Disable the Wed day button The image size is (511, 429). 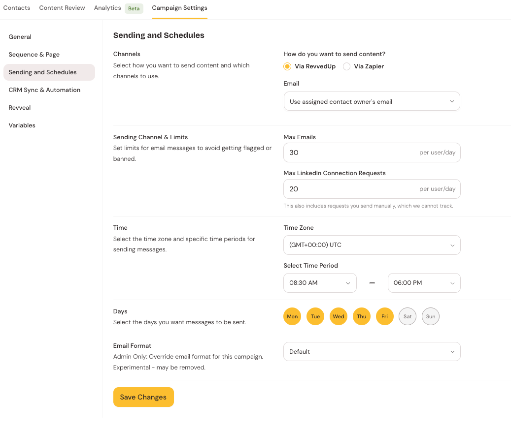[x=339, y=316]
